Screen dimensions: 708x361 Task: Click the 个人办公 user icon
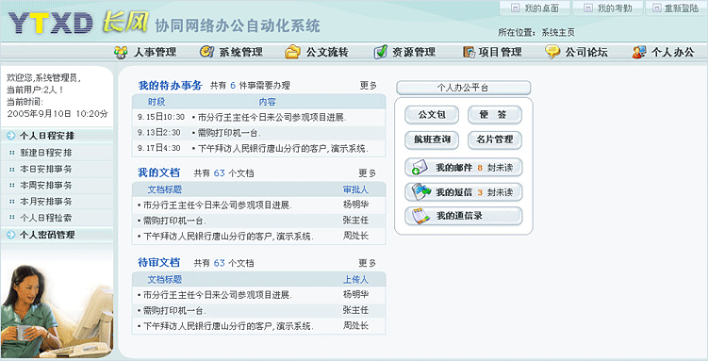[639, 52]
